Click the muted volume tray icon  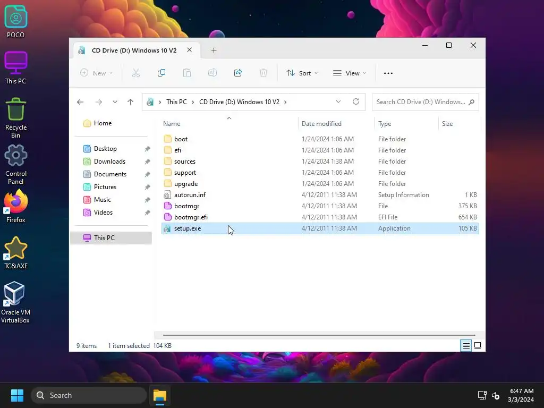[x=496, y=395]
